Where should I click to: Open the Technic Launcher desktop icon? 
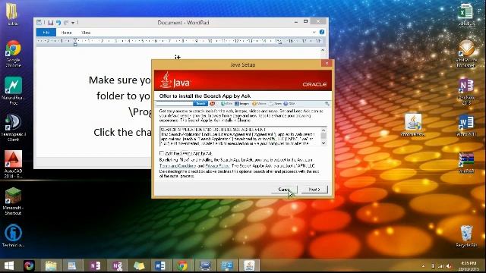click(x=13, y=236)
